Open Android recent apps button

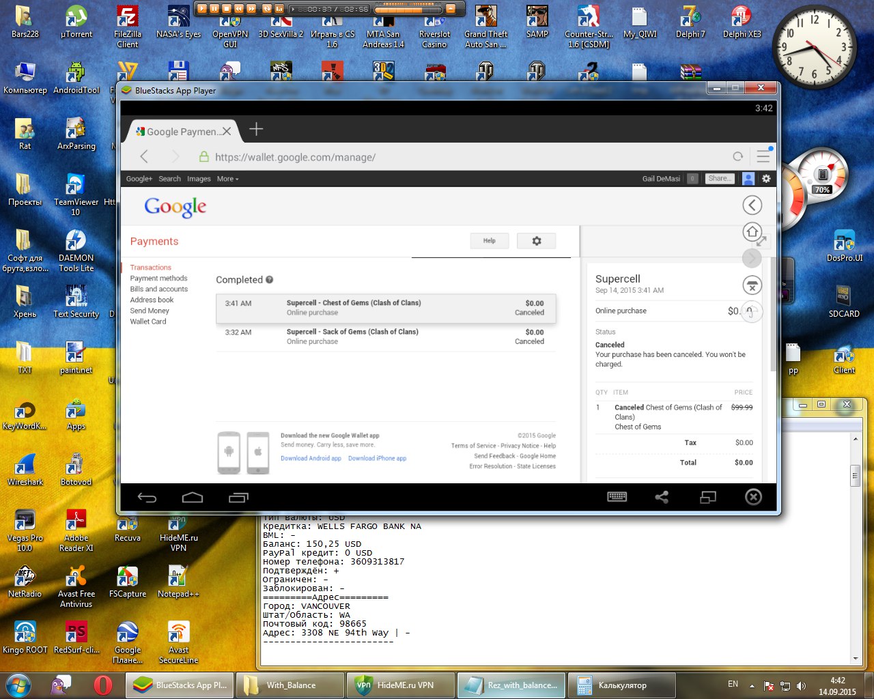[238, 498]
